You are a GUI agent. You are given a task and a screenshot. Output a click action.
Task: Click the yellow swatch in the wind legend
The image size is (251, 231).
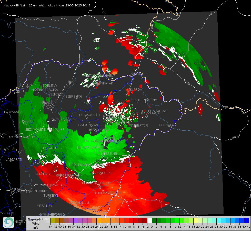pyautogui.click(x=196, y=220)
